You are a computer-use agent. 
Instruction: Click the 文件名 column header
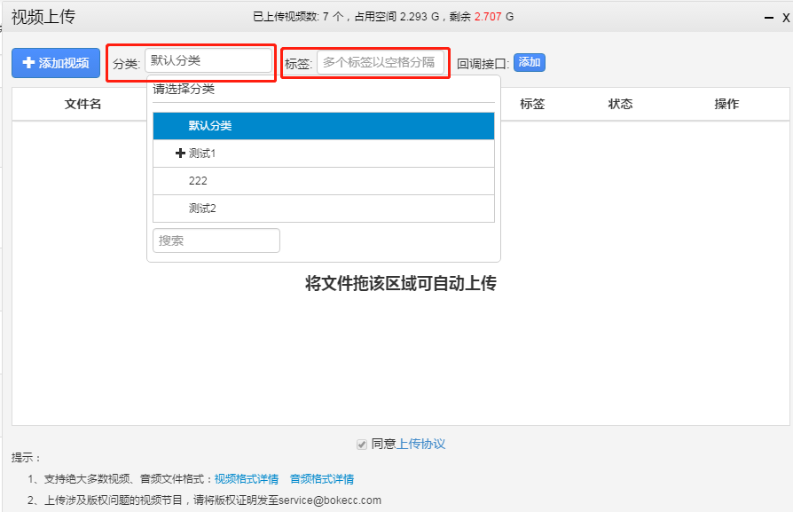click(83, 104)
